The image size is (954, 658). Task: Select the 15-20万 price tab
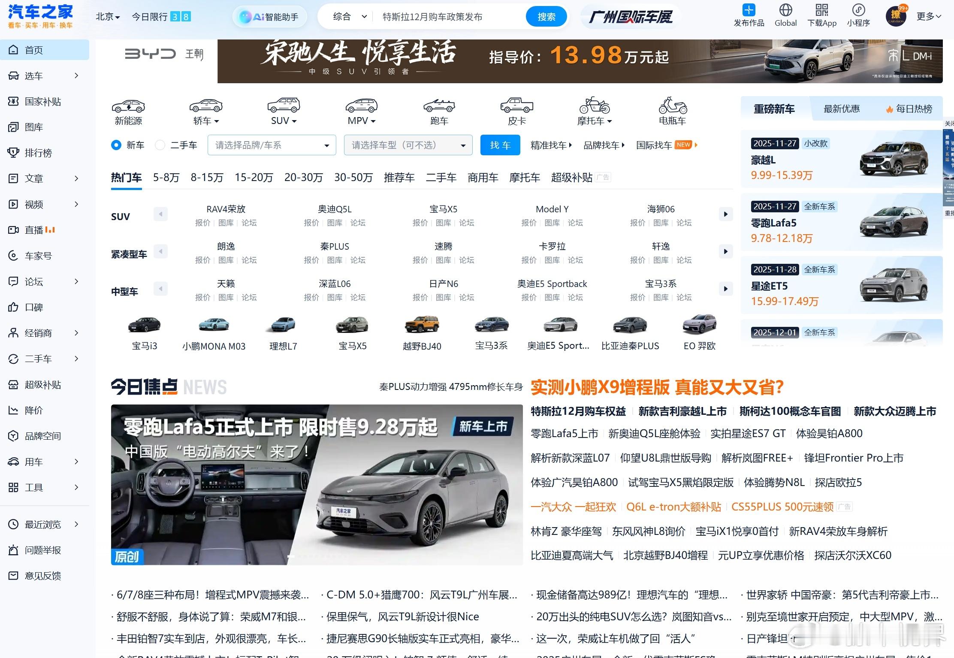coord(254,178)
